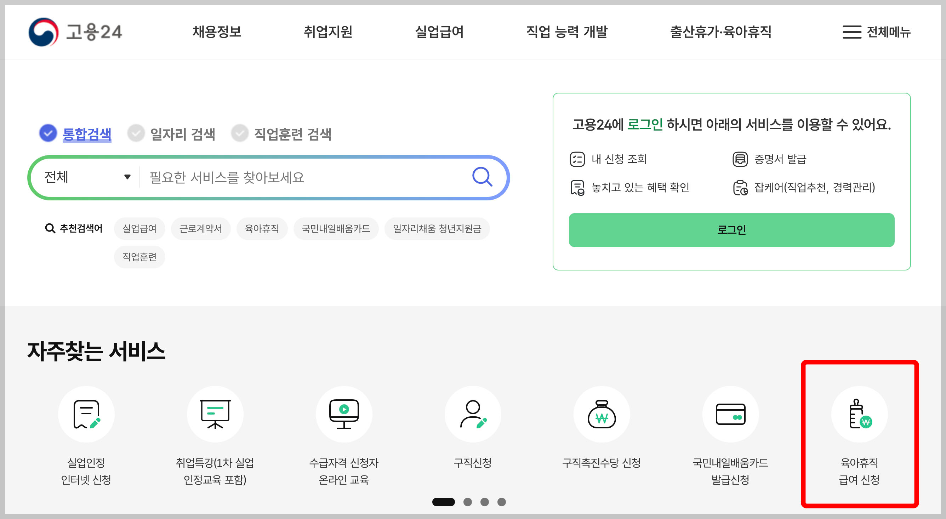
Task: Open 취업특강 presentation board icon
Action: (x=215, y=414)
